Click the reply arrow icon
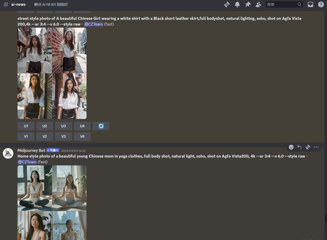327x240 pixels. point(300,147)
